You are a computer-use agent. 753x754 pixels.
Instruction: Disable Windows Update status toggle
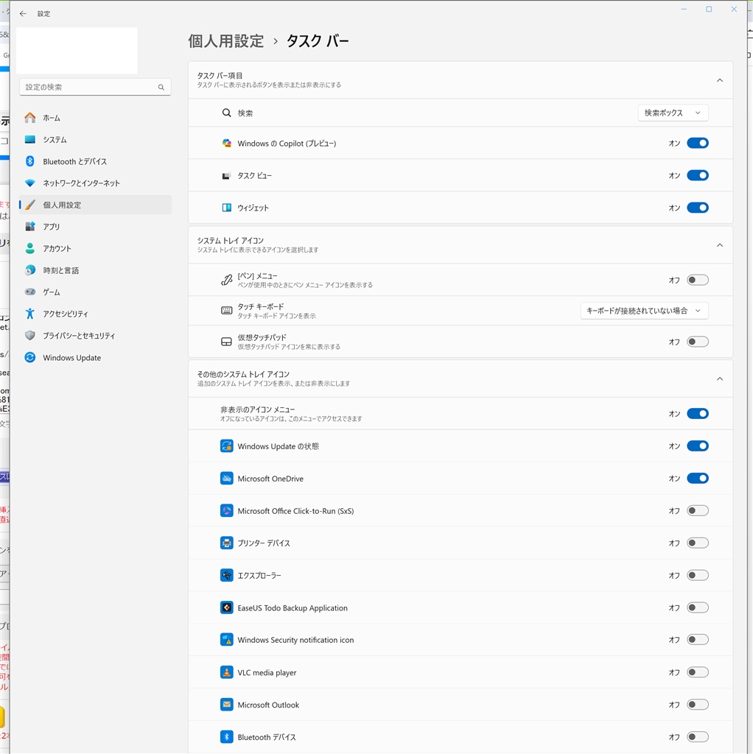tap(698, 446)
